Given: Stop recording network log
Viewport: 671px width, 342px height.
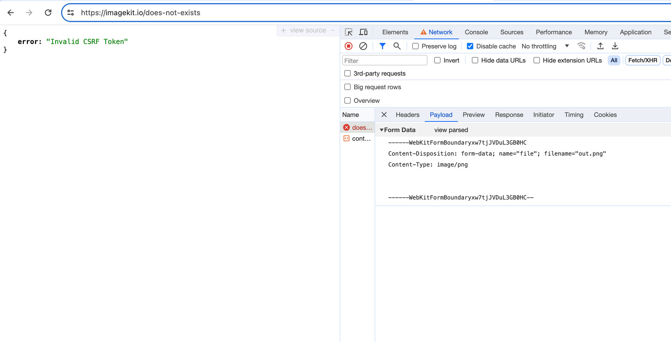Looking at the screenshot, I should tap(349, 46).
